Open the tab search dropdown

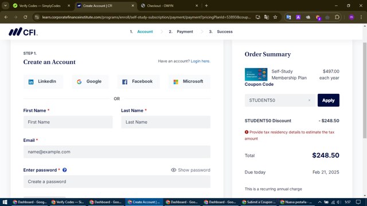(x=5, y=6)
